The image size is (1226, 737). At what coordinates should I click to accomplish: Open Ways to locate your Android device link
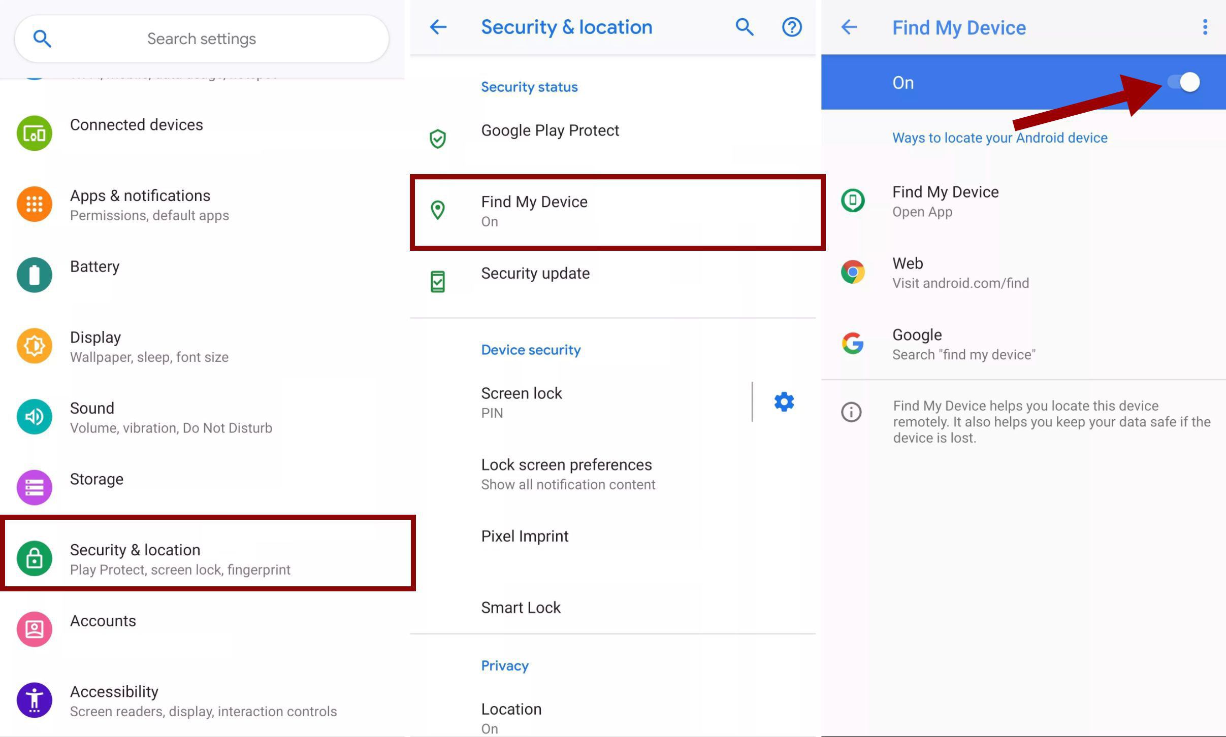[997, 137]
